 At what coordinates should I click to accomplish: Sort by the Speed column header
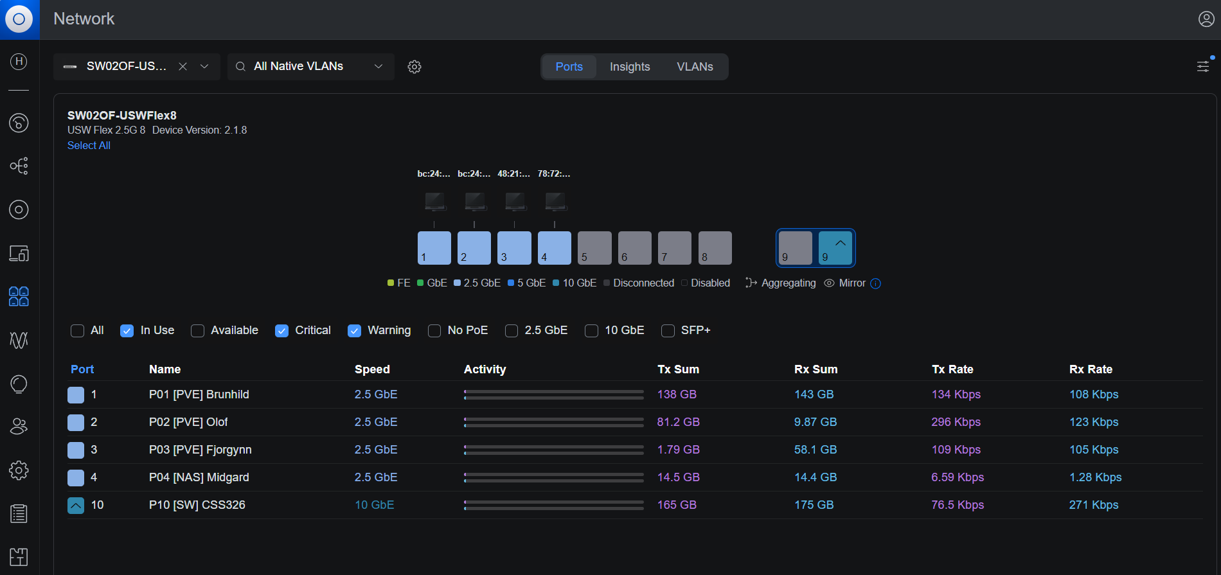coord(372,369)
